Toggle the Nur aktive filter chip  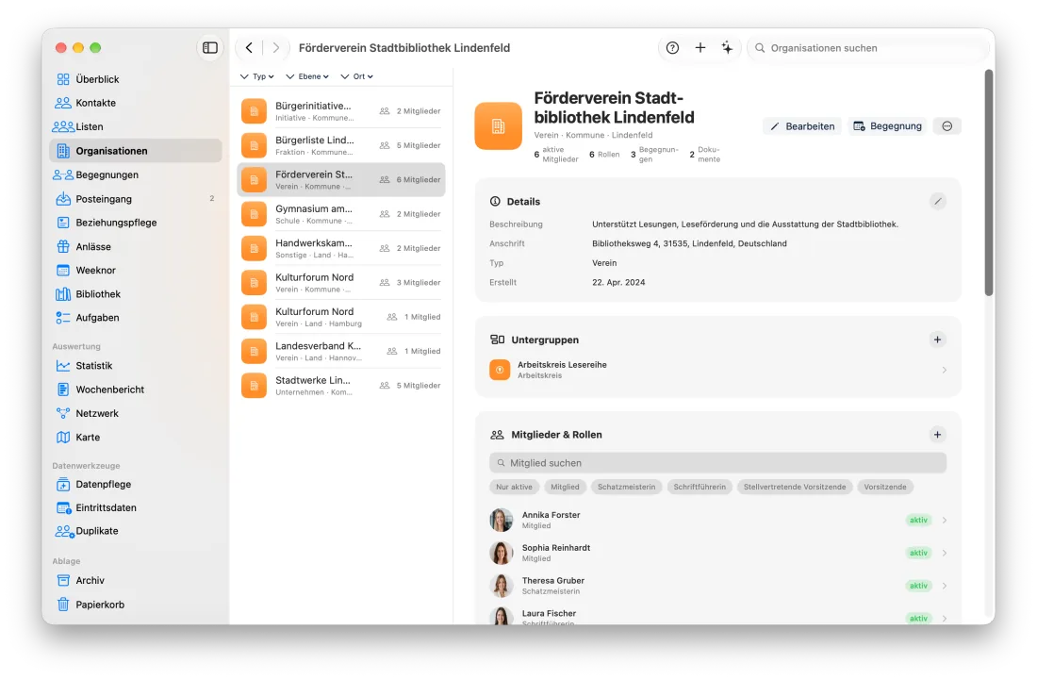click(x=514, y=487)
